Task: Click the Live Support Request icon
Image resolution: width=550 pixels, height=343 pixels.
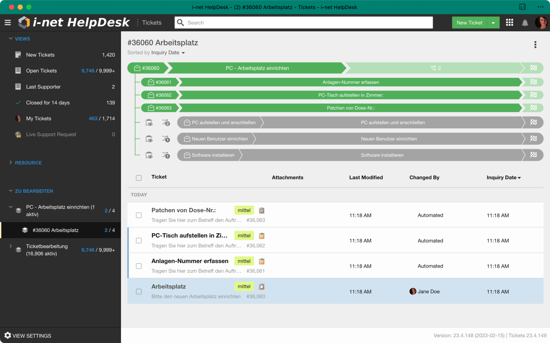Action: [18, 134]
